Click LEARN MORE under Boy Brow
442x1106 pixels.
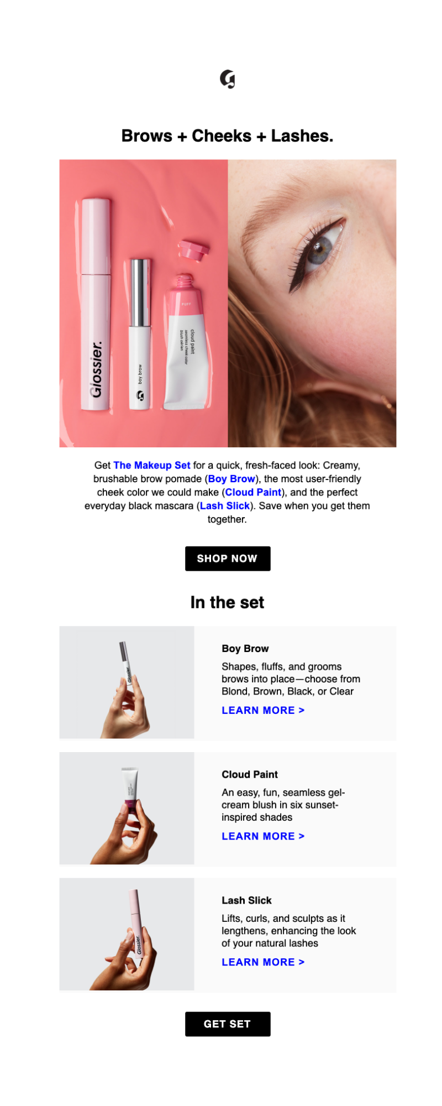pyautogui.click(x=263, y=711)
